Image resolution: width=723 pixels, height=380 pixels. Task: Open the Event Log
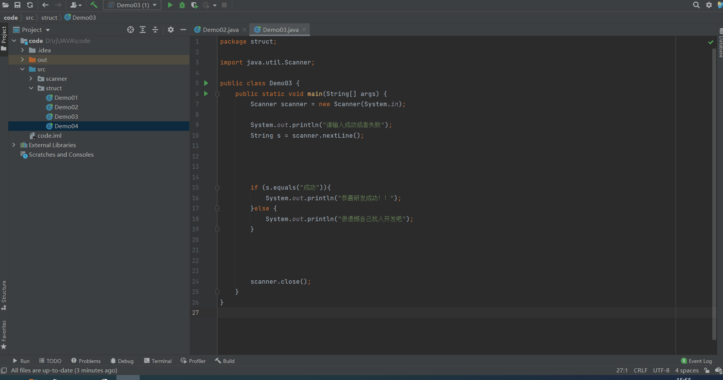click(696, 361)
